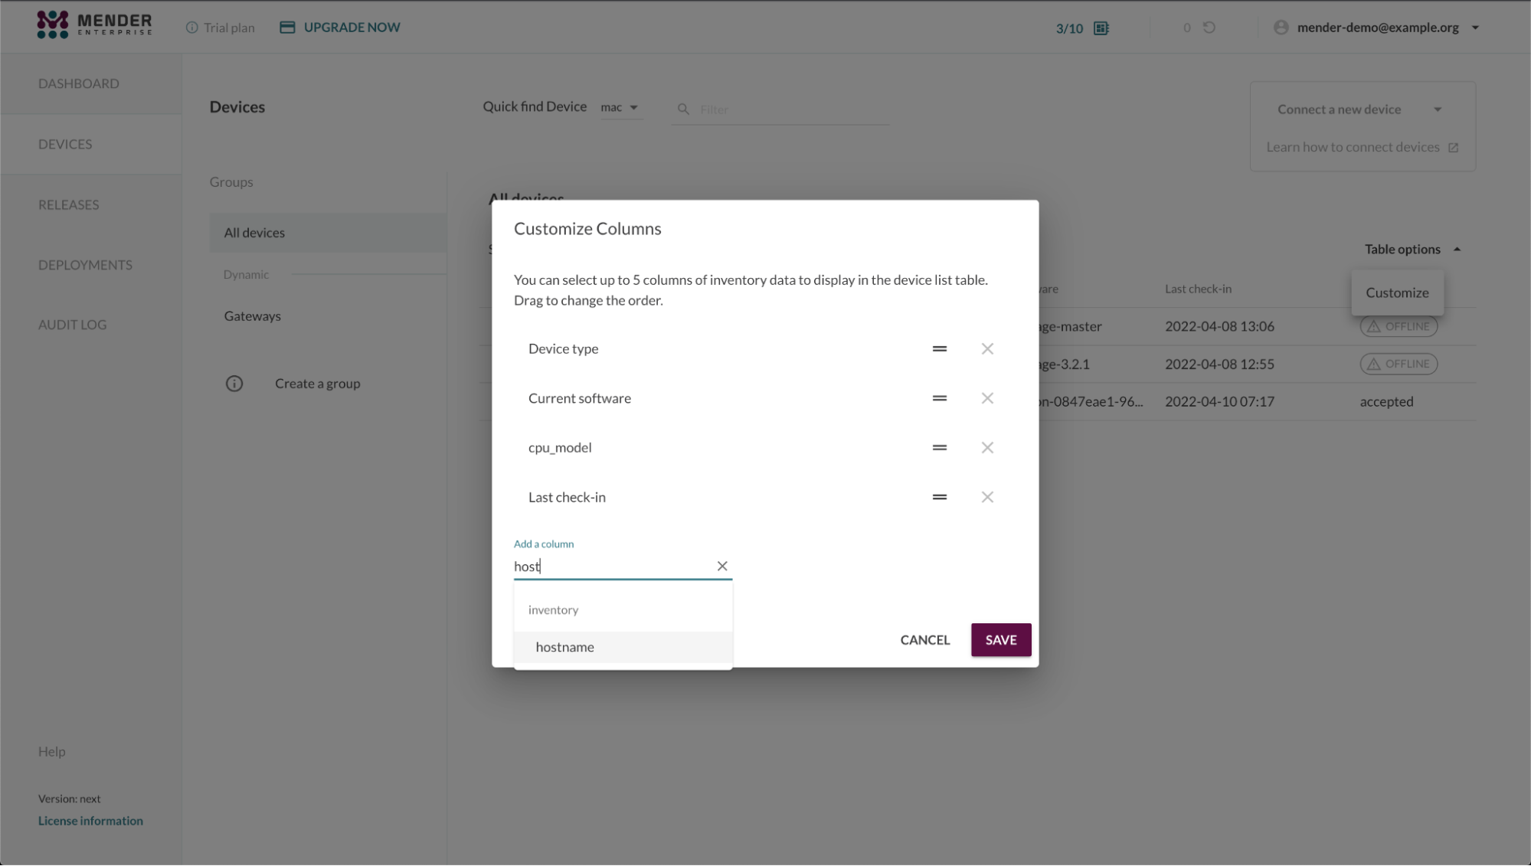Open the License information link
The width and height of the screenshot is (1531, 866).
click(x=90, y=820)
